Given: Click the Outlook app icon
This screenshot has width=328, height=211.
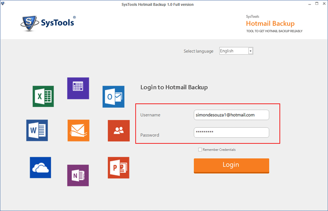Looking at the screenshot, I should (113, 97).
